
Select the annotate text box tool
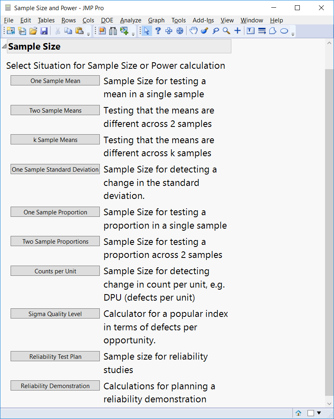(250, 31)
